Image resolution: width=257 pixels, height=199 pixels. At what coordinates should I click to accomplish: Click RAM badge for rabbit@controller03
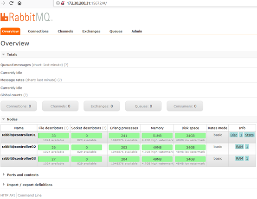(239, 158)
